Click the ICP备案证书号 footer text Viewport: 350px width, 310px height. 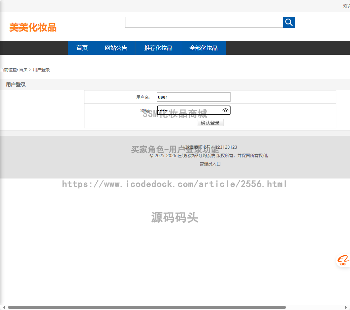tap(209, 147)
